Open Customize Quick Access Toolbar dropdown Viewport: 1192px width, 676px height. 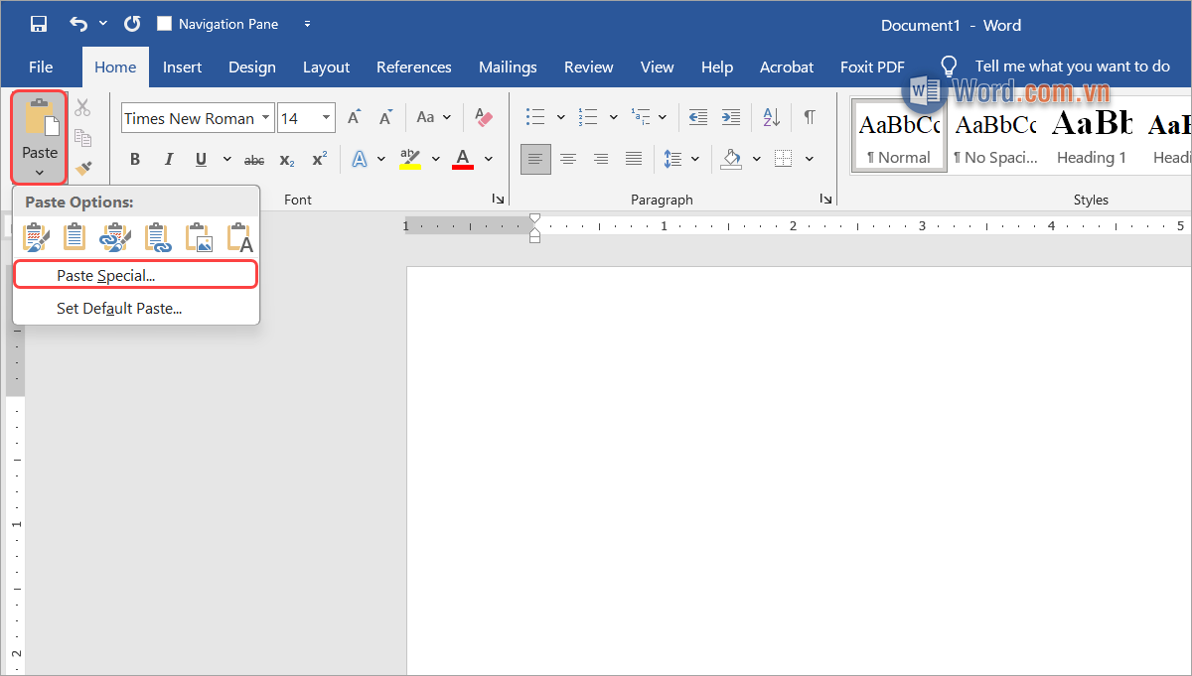307,24
